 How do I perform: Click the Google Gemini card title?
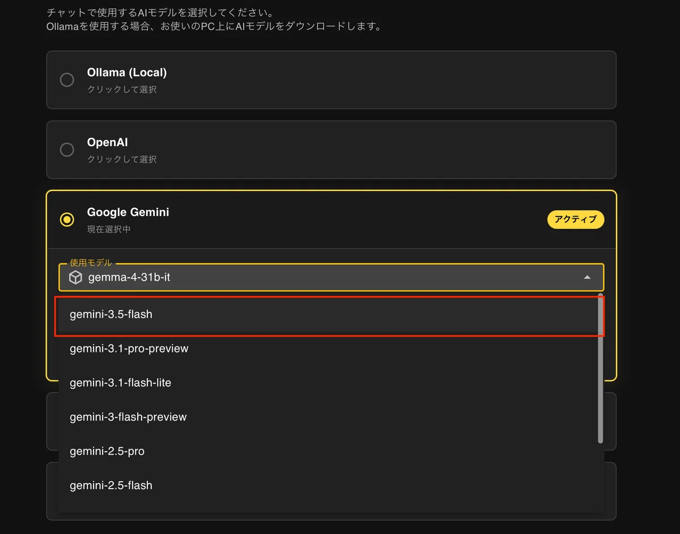pos(128,212)
